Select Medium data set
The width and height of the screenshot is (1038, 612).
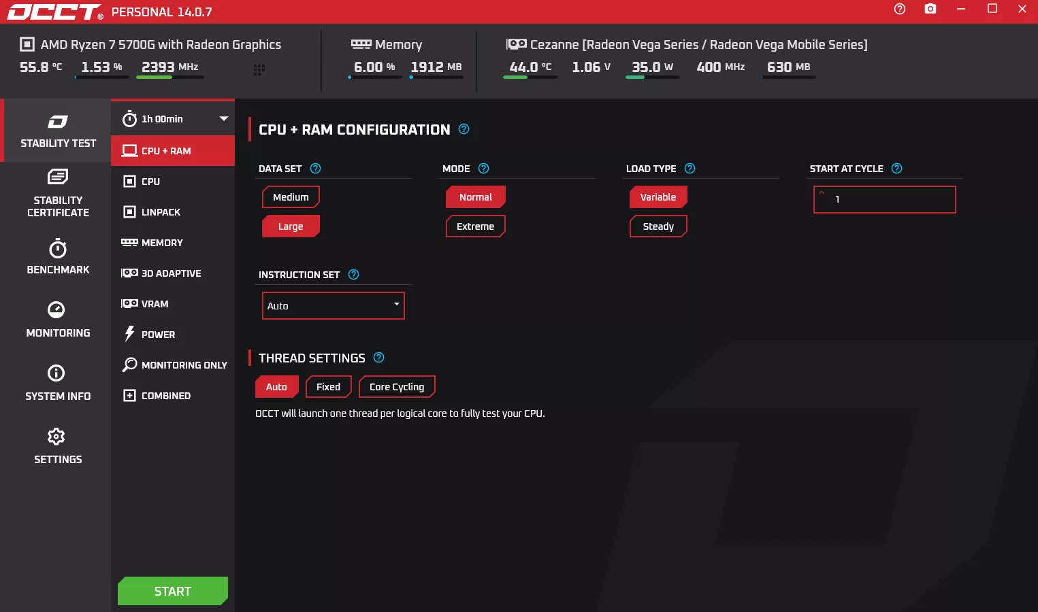tap(291, 197)
